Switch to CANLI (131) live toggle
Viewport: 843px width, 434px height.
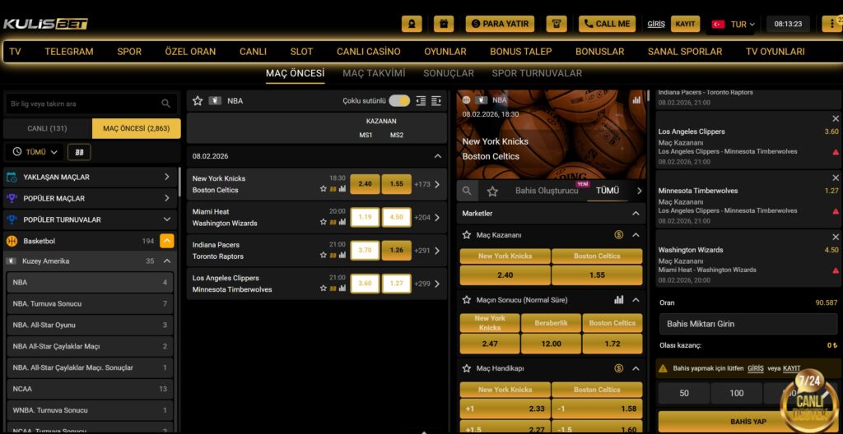pos(48,128)
